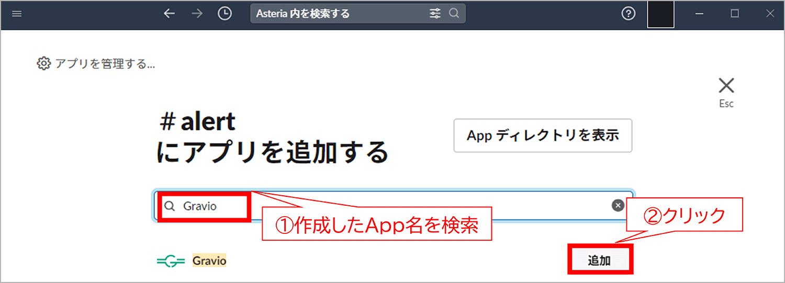Select the Gravio app result name
Screen dimensions: 785x283
click(x=209, y=261)
